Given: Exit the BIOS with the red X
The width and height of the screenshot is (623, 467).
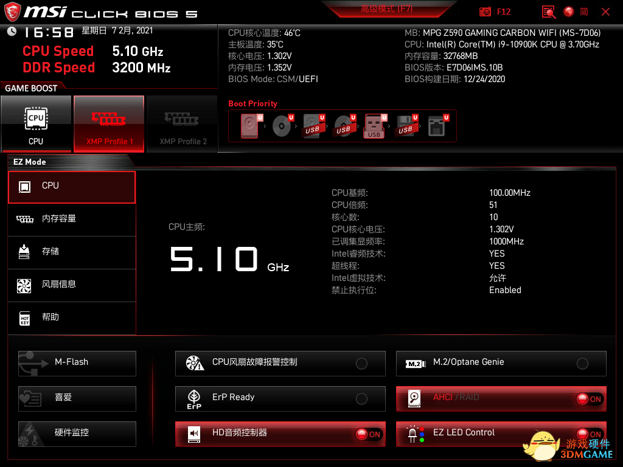Looking at the screenshot, I should pos(605,12).
